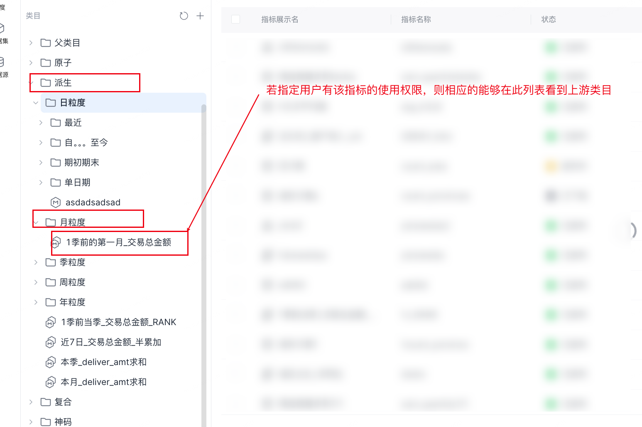Click the 状态 column header

(548, 20)
